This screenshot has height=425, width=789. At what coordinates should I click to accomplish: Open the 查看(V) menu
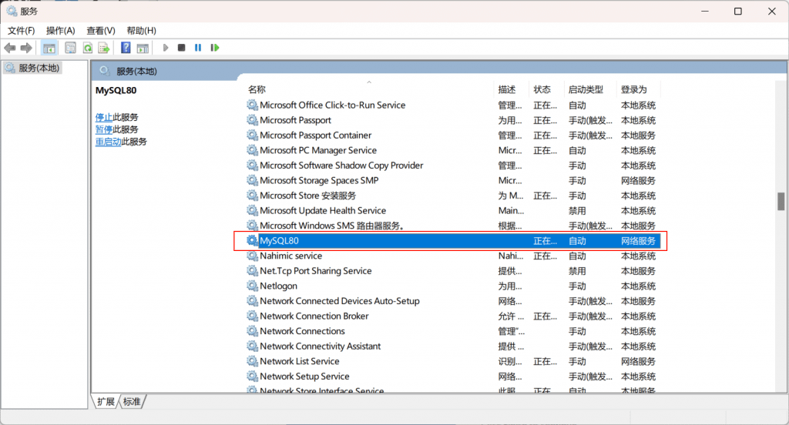[100, 30]
